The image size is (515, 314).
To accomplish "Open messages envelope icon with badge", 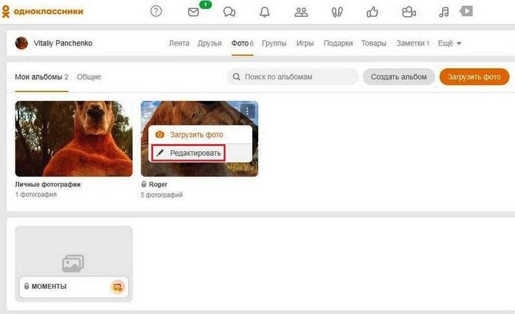I will [194, 12].
